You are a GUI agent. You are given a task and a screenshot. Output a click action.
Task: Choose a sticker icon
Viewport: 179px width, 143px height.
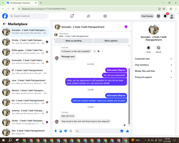pyautogui.click(x=66, y=131)
